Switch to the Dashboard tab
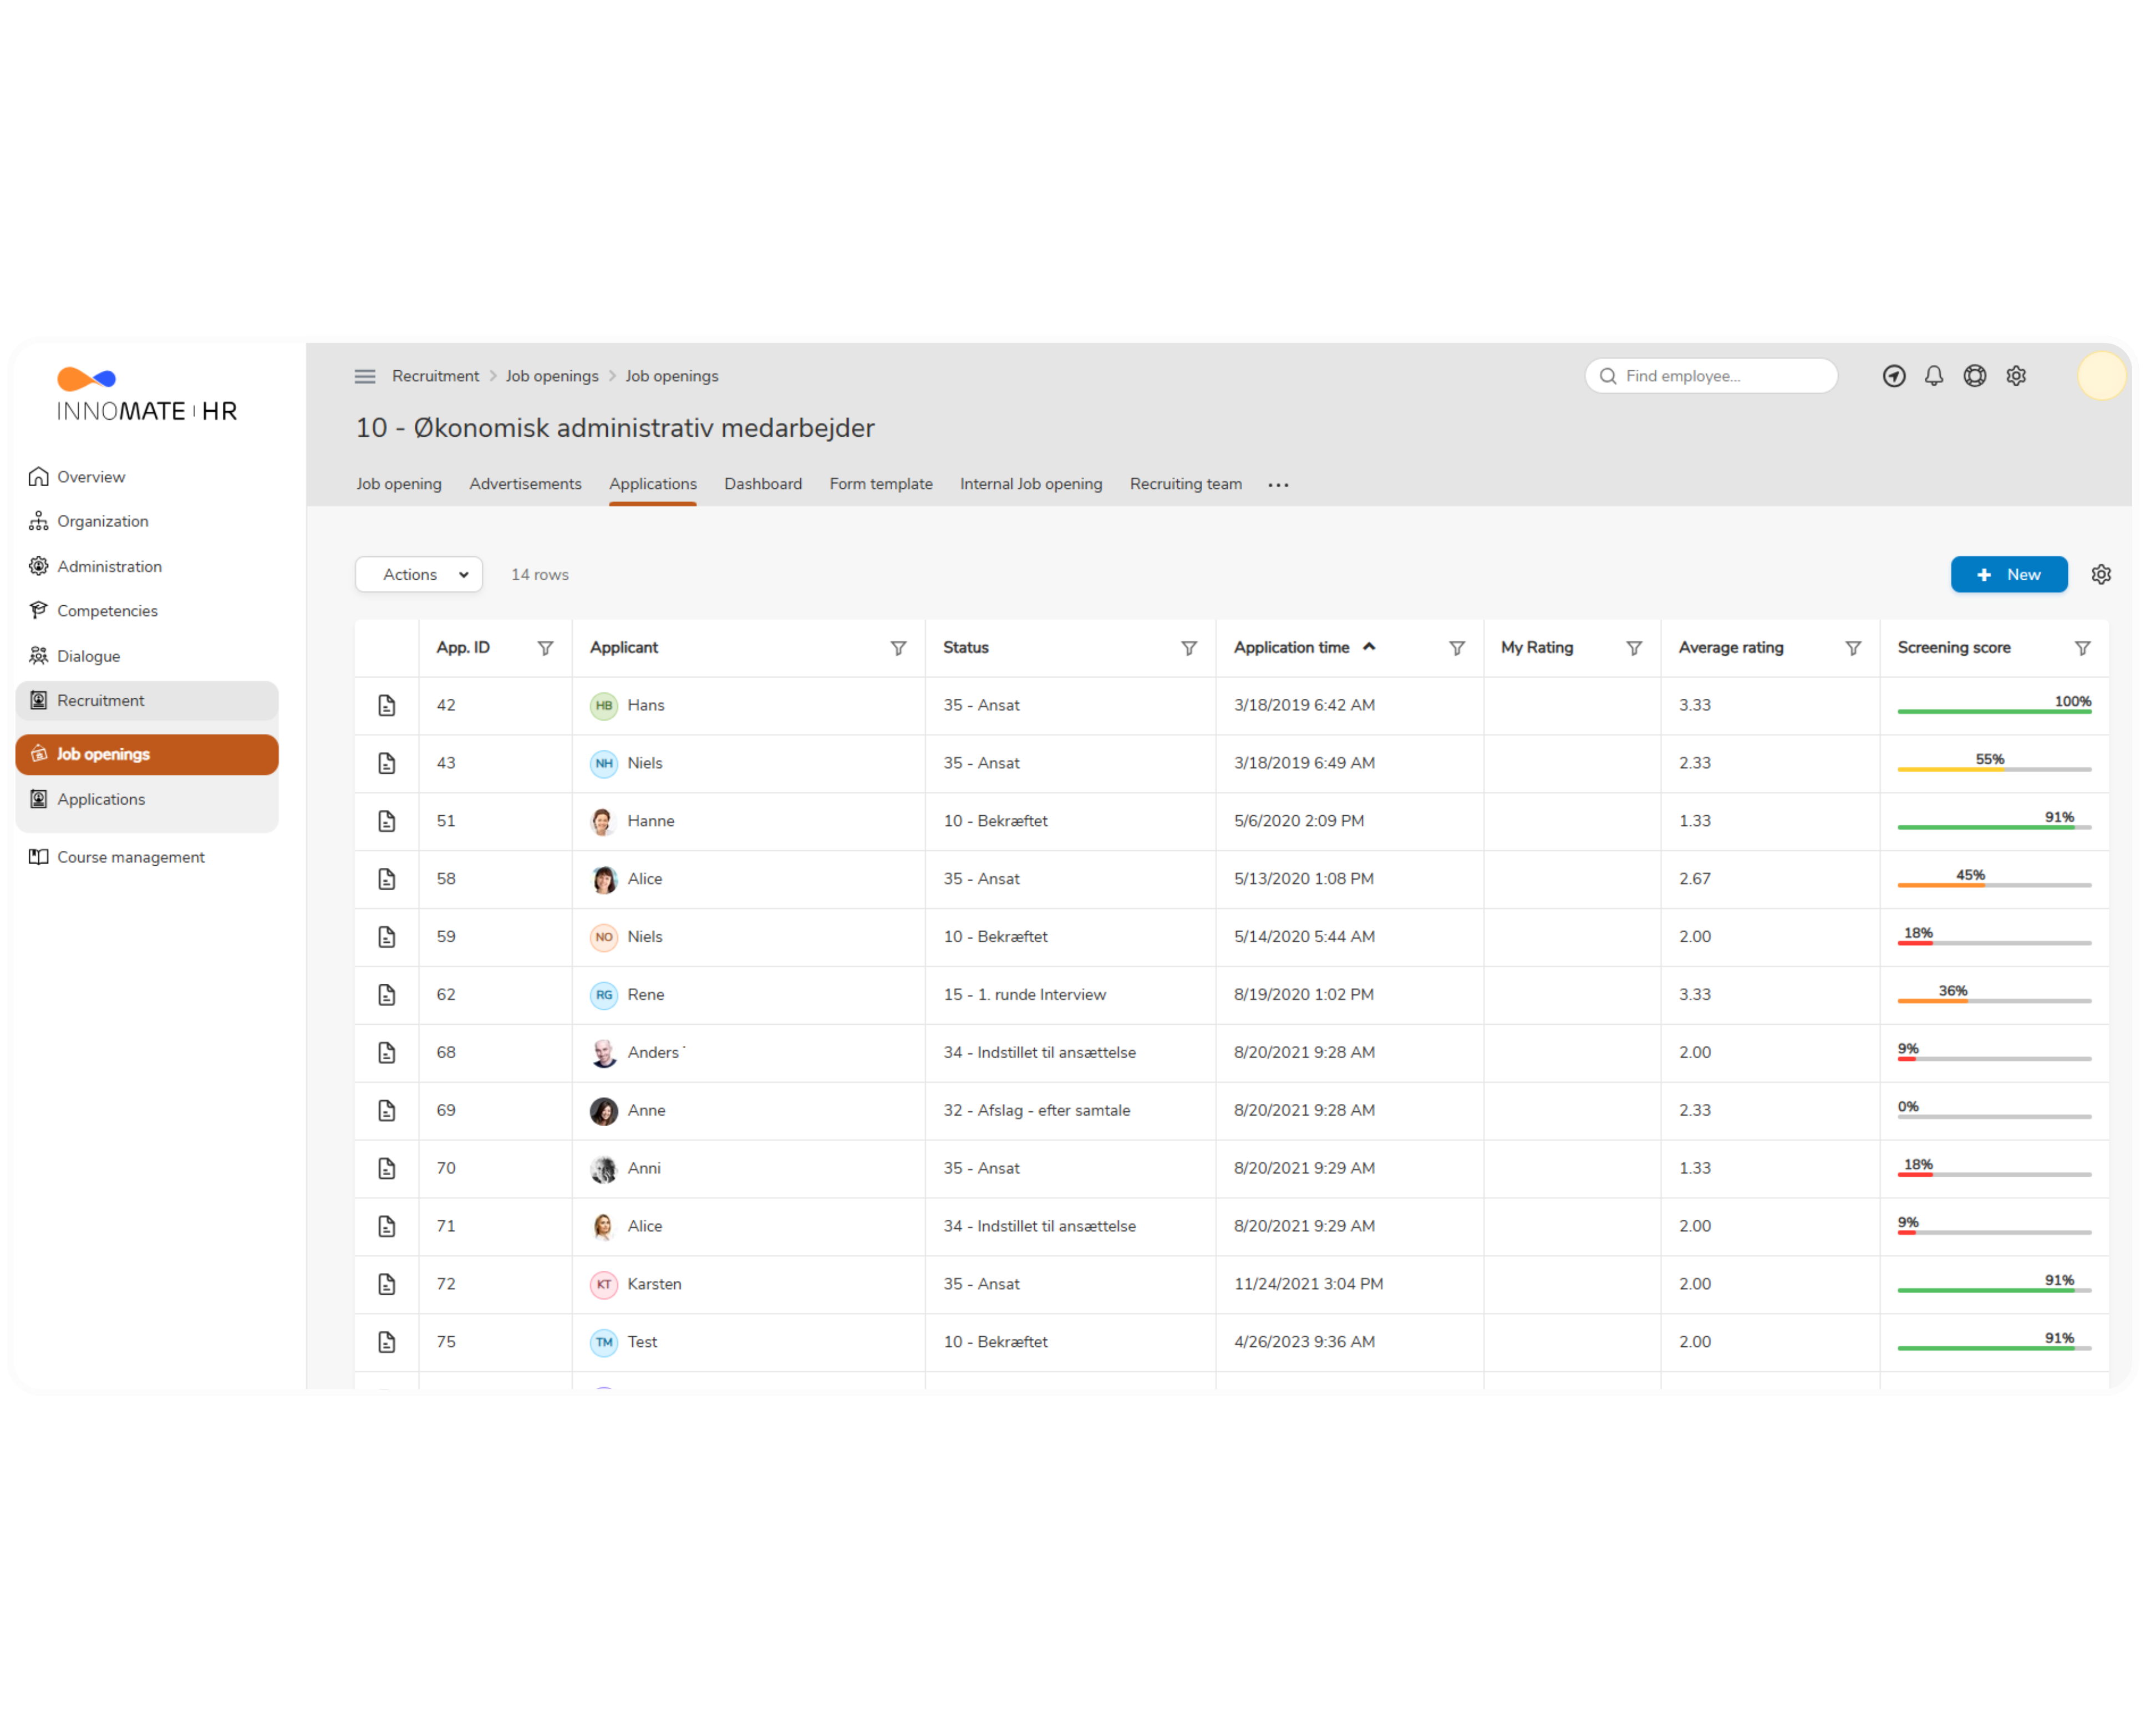 pos(763,484)
